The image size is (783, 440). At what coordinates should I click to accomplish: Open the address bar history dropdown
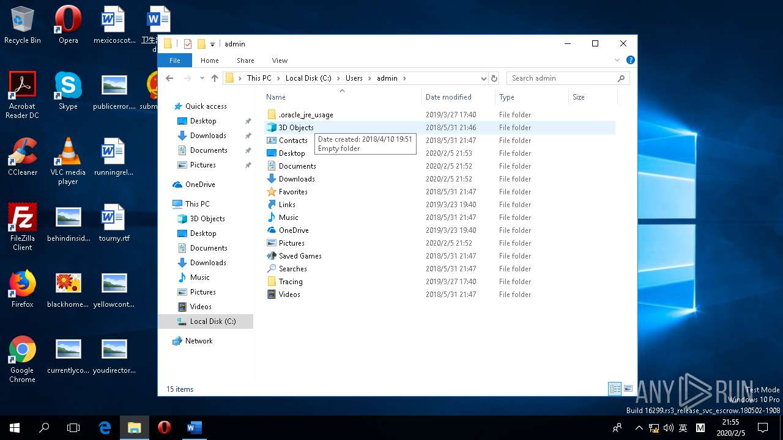pos(483,78)
